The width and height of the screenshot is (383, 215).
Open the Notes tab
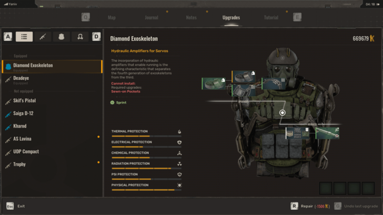[191, 17]
